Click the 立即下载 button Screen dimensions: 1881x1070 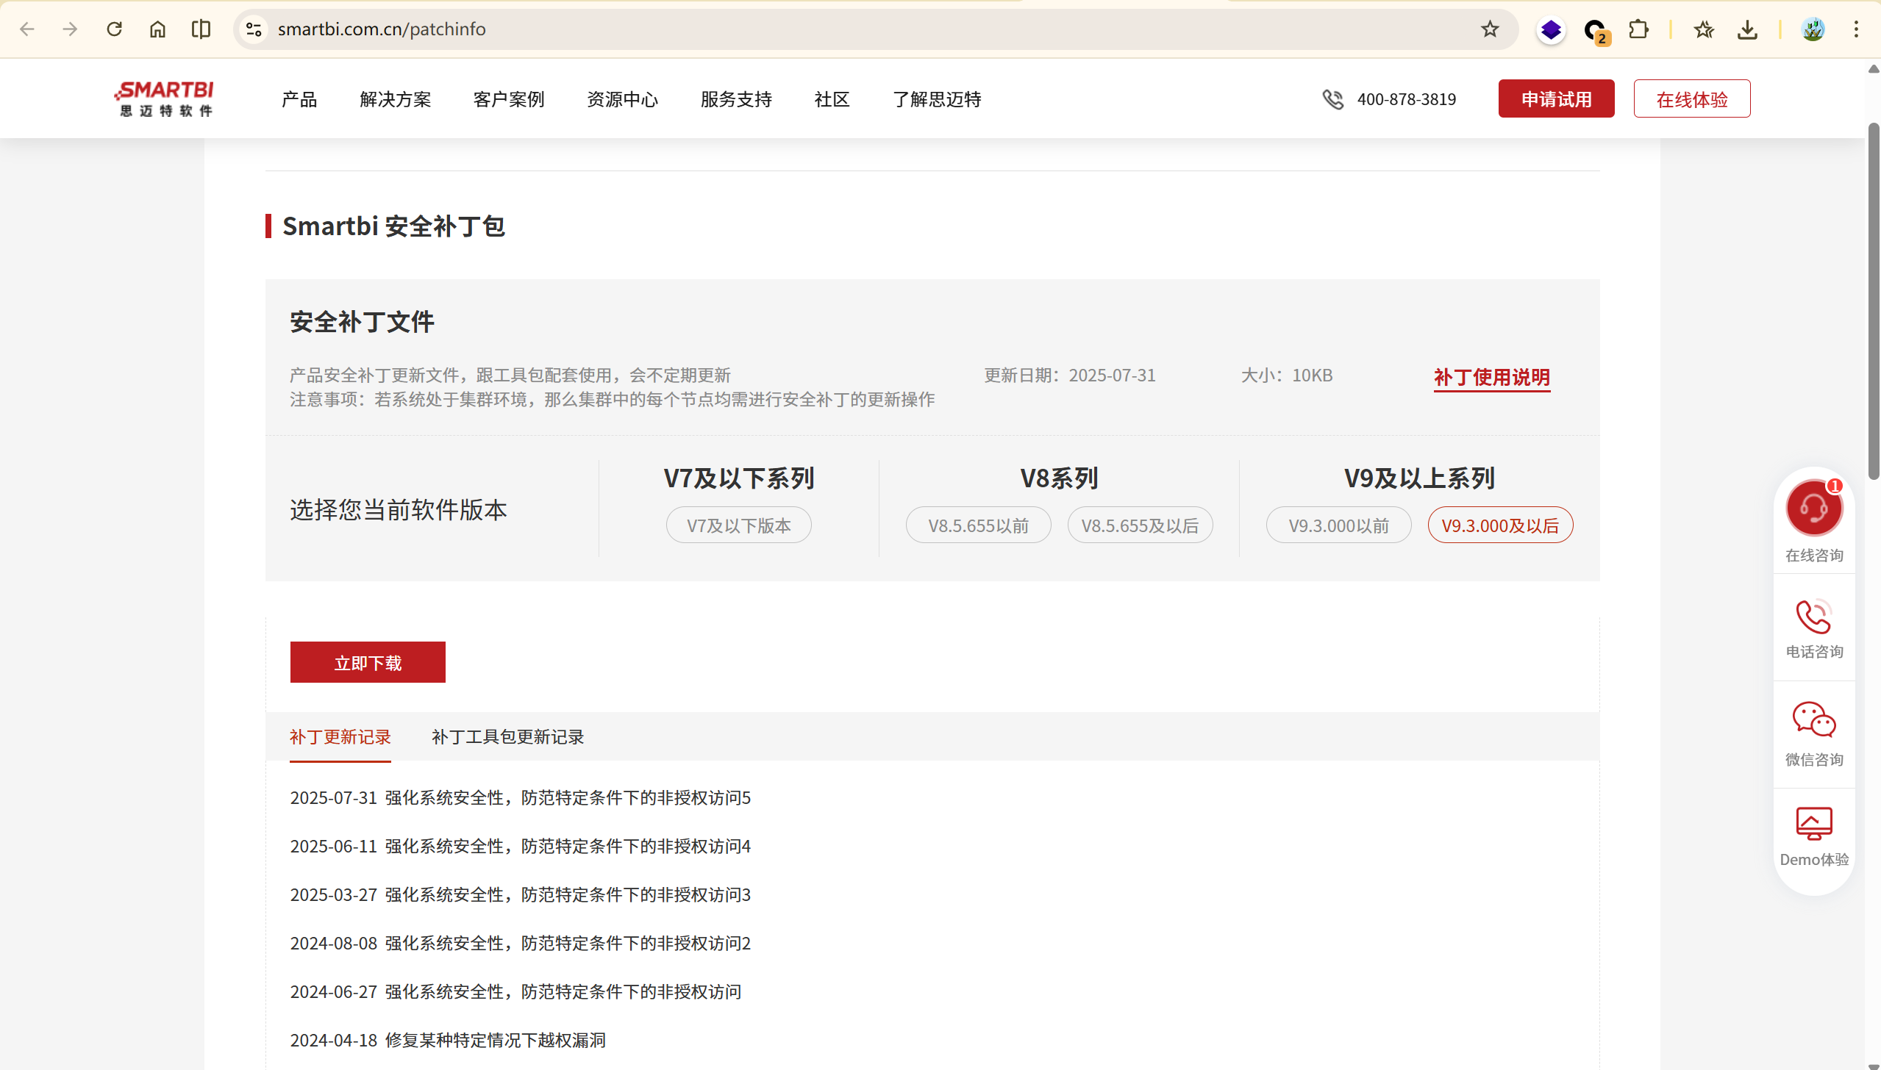coord(368,663)
